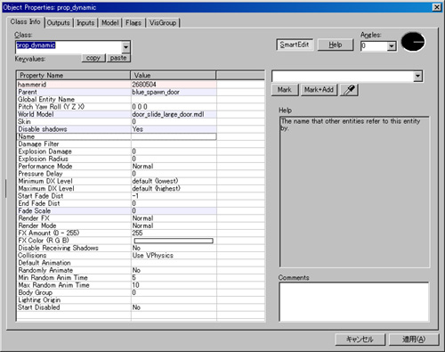This screenshot has width=445, height=352.
Task: Select the End Fade Dist row
Action: [117, 203]
